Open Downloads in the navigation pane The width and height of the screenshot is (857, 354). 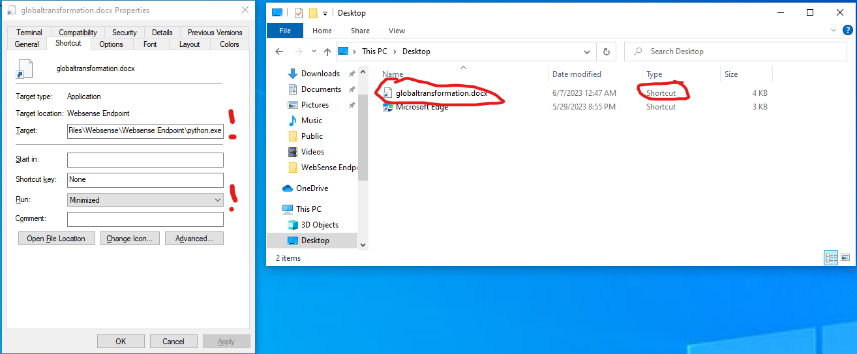pos(320,74)
